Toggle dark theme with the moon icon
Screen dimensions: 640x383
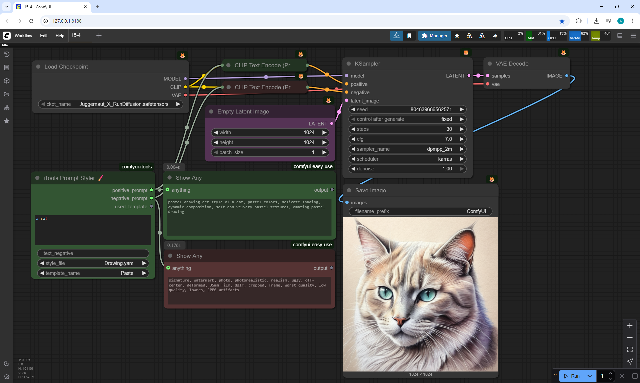[6, 363]
